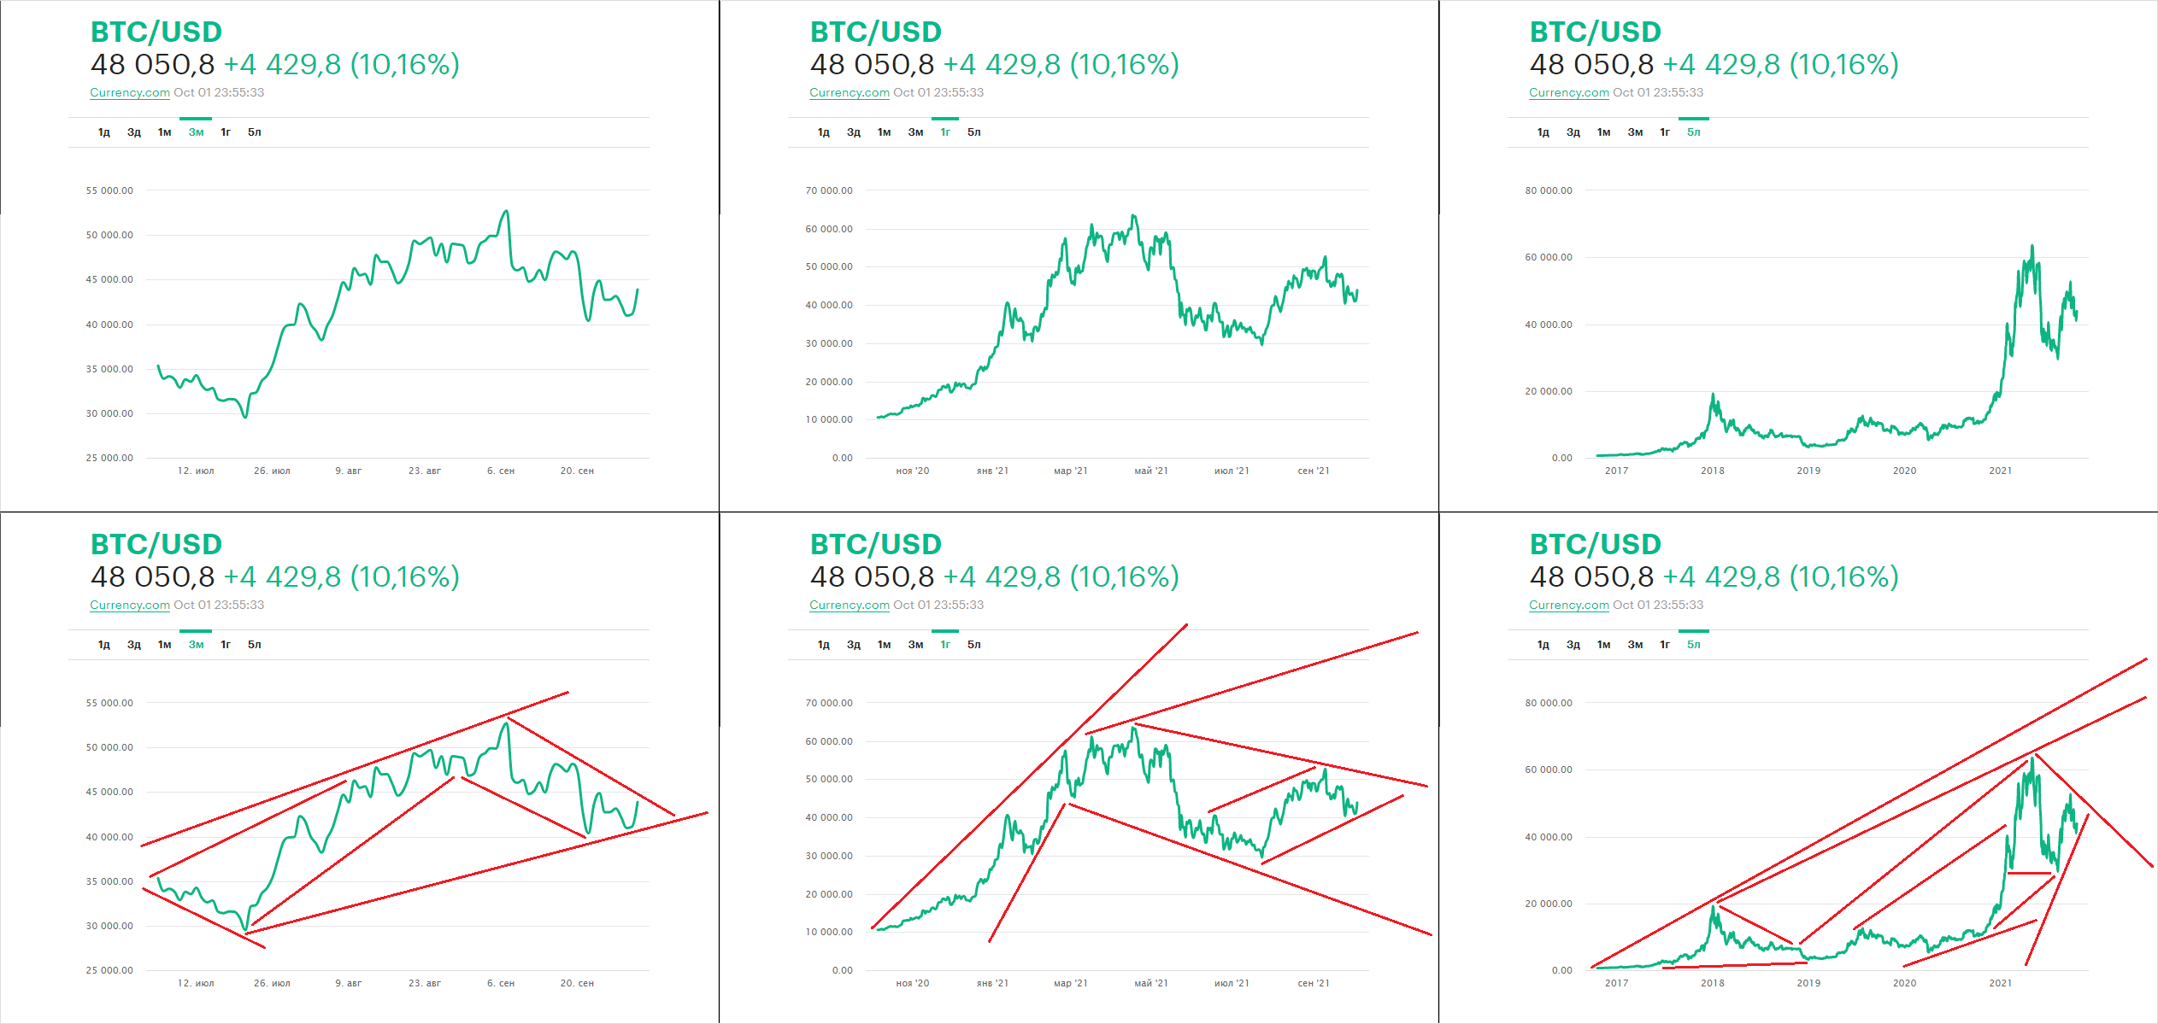Click the май '21 axis label on unannotated chart
The image size is (2158, 1024).
click(x=1151, y=471)
